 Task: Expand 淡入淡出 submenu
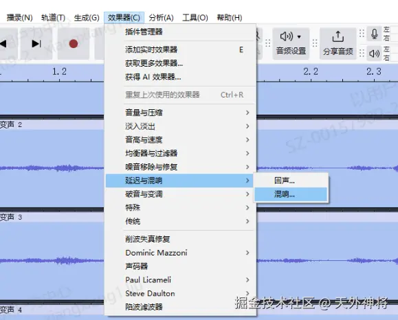(x=180, y=126)
